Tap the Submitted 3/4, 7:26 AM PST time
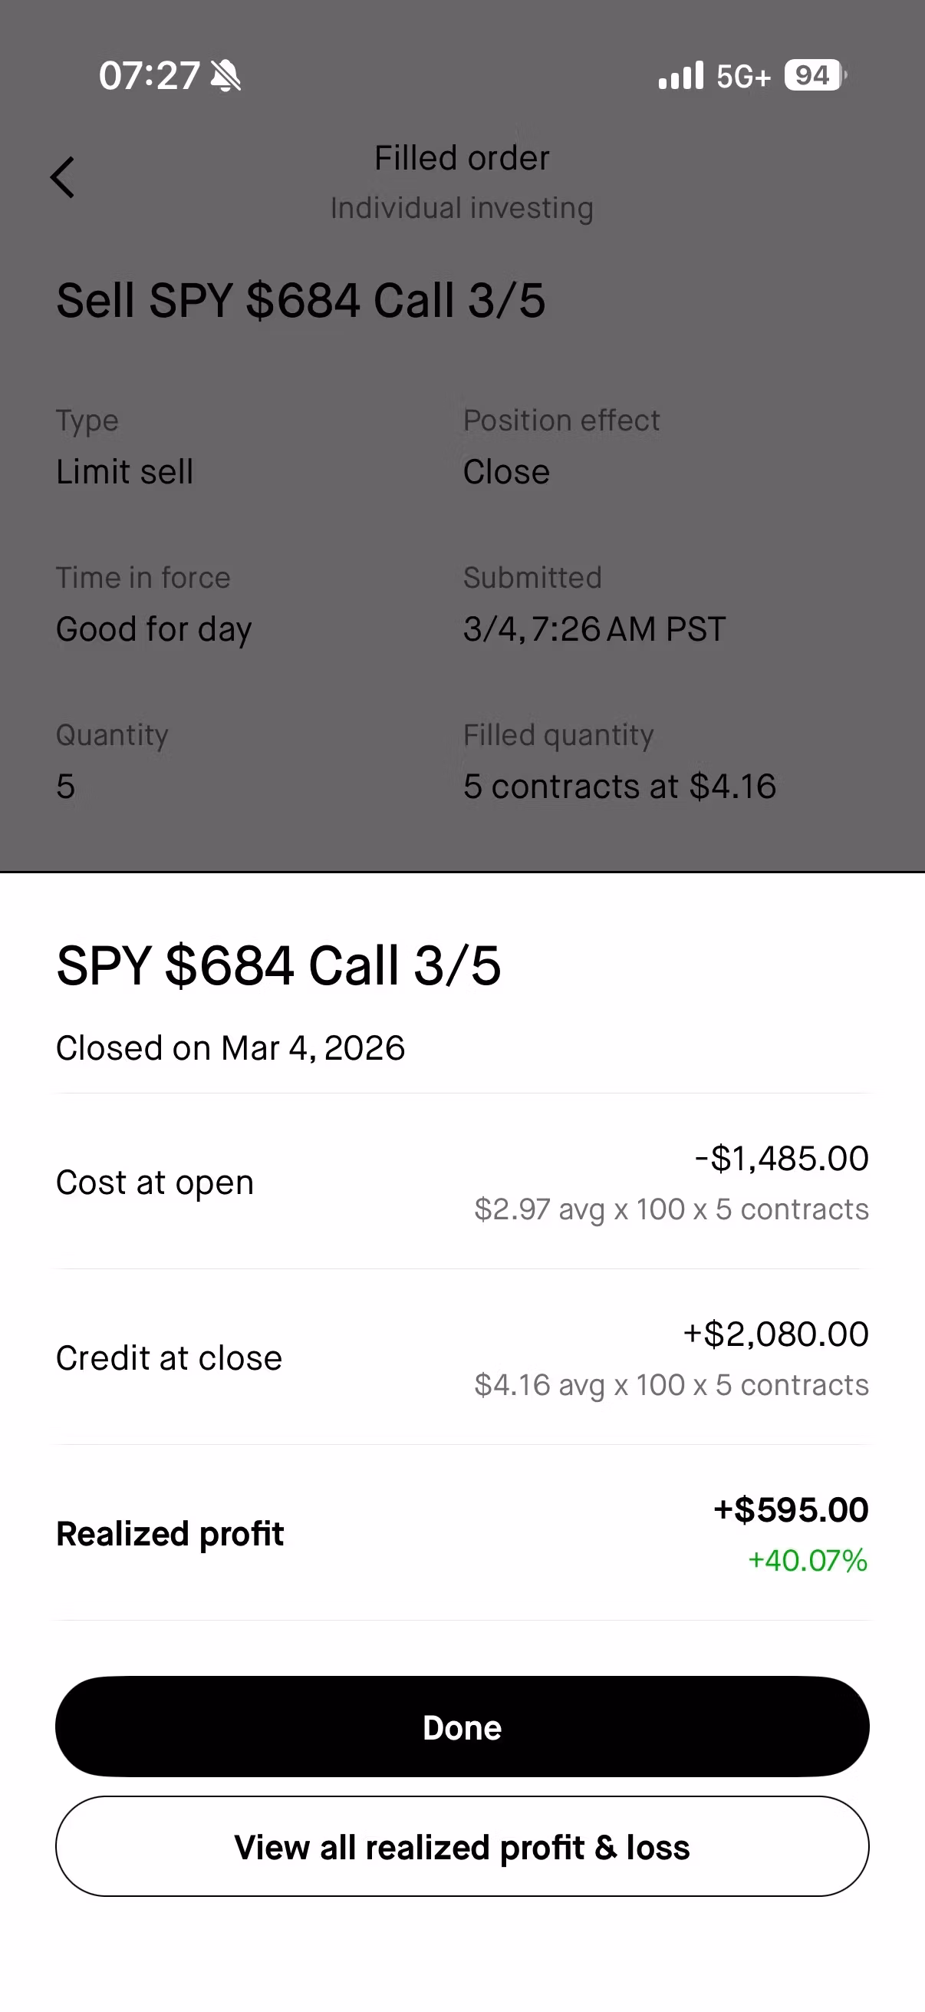The image size is (925, 2012). point(594,629)
